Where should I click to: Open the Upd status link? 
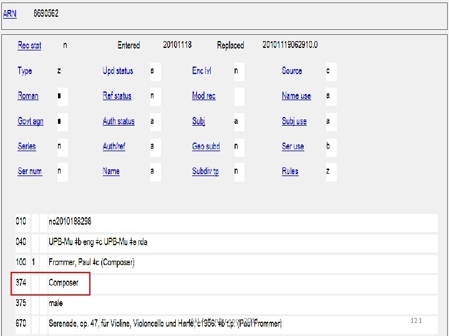pos(118,71)
